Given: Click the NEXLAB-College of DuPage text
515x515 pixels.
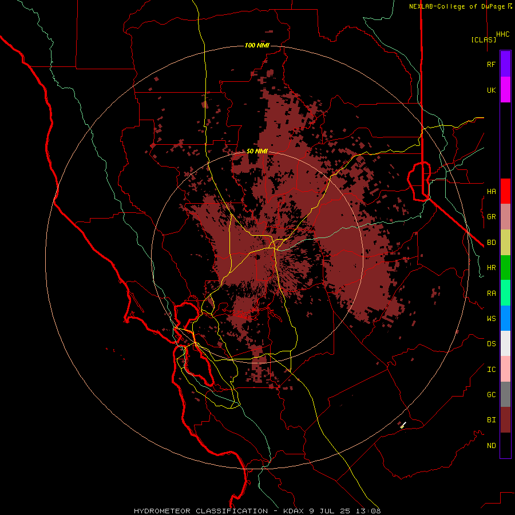Looking at the screenshot, I should pyautogui.click(x=457, y=6).
